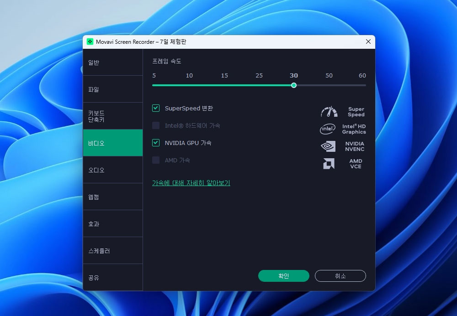Click the frame rate slider handle
The image size is (457, 316).
[x=294, y=85]
